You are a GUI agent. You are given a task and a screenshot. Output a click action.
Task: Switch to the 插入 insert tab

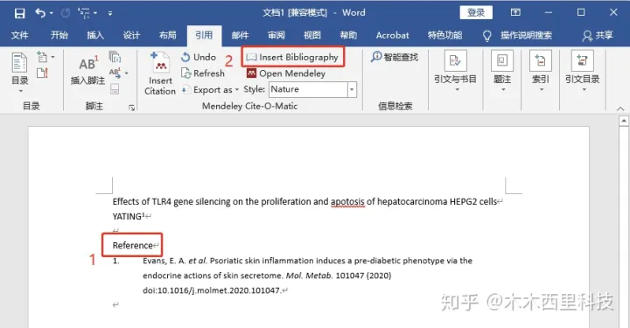[x=95, y=35]
